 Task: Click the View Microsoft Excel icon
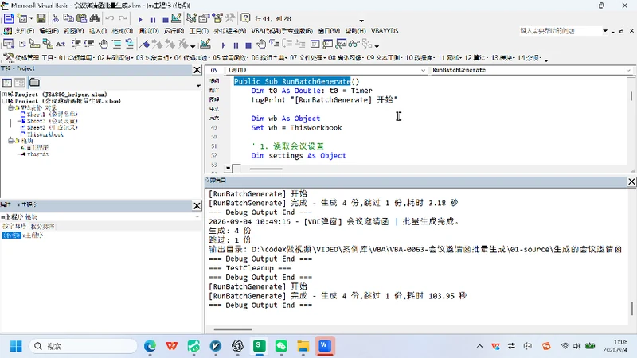(x=9, y=18)
